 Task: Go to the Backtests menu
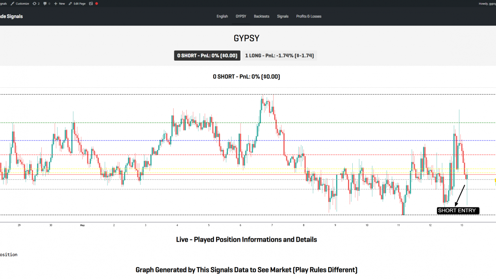(x=261, y=17)
